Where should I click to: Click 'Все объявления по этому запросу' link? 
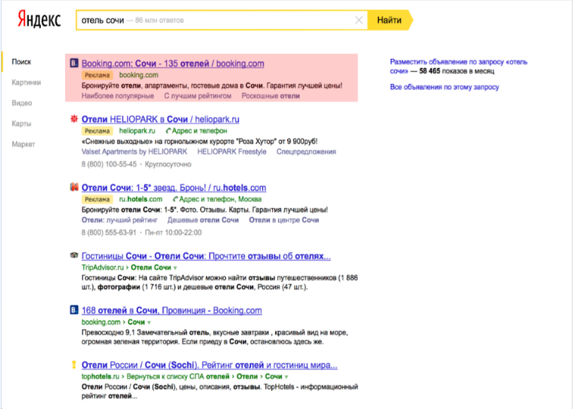coord(444,87)
